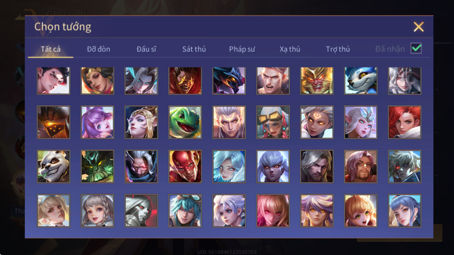
Task: Select the armored helmet hero with orange visor
Action: (54, 122)
